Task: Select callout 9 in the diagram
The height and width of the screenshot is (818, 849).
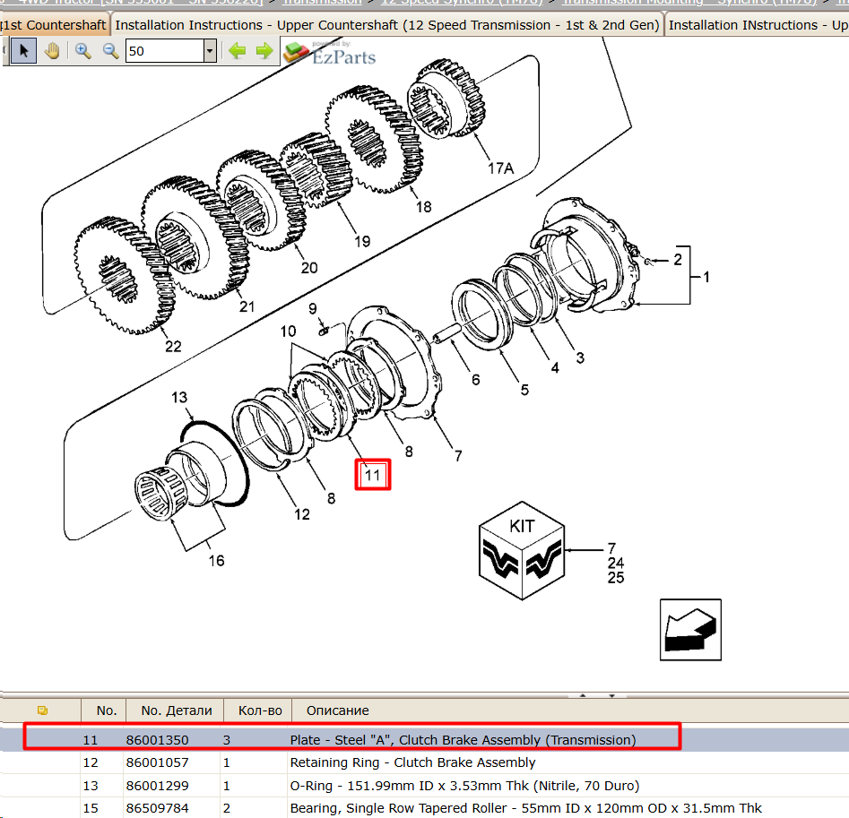Action: click(312, 309)
